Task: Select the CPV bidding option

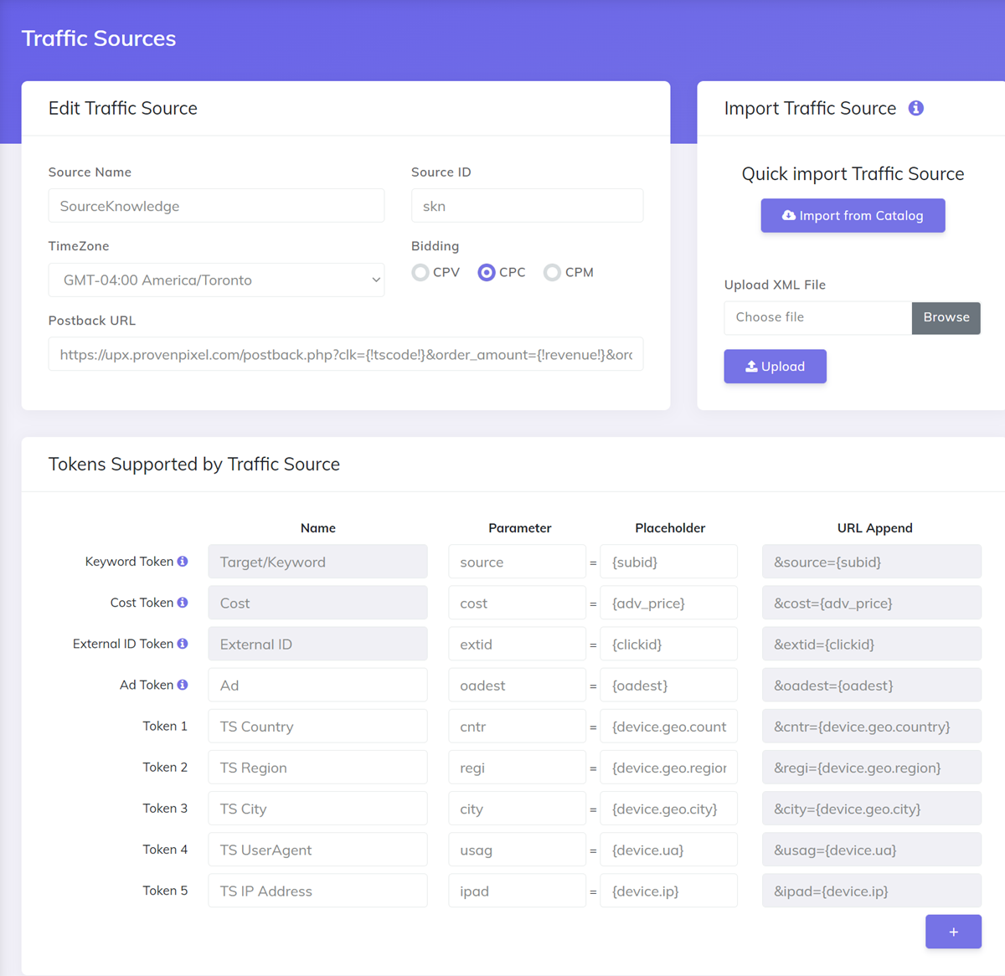Action: tap(420, 272)
